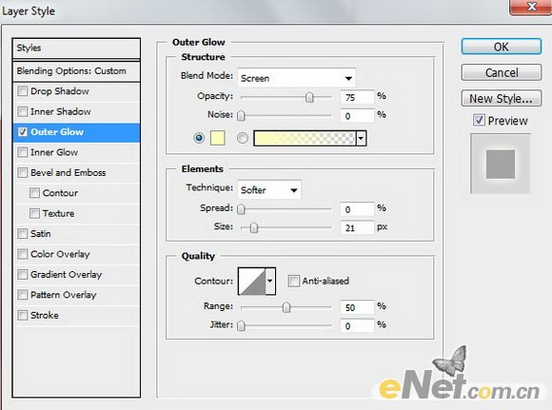The image size is (552, 410).
Task: Expand the Contour picker dropdown arrow
Action: [270, 281]
